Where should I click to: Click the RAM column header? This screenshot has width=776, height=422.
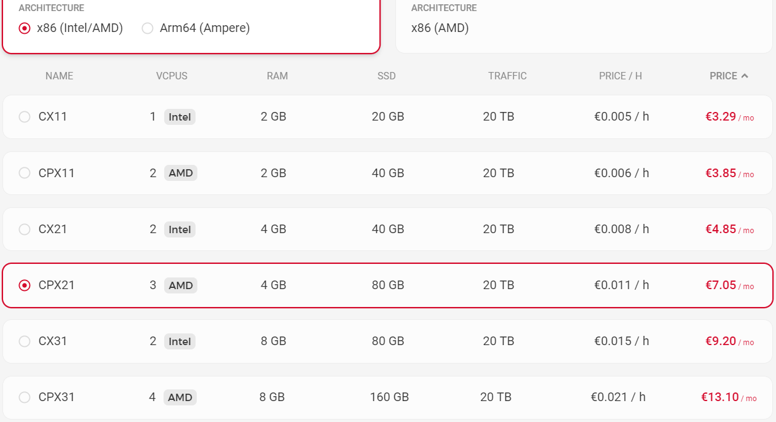click(277, 76)
